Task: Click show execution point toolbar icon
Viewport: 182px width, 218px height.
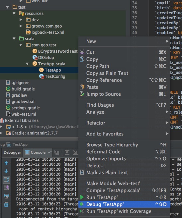Action: 57,152
